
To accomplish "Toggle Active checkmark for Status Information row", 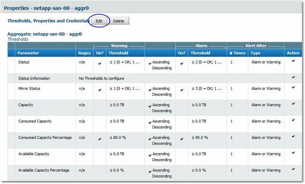I will click(293, 77).
